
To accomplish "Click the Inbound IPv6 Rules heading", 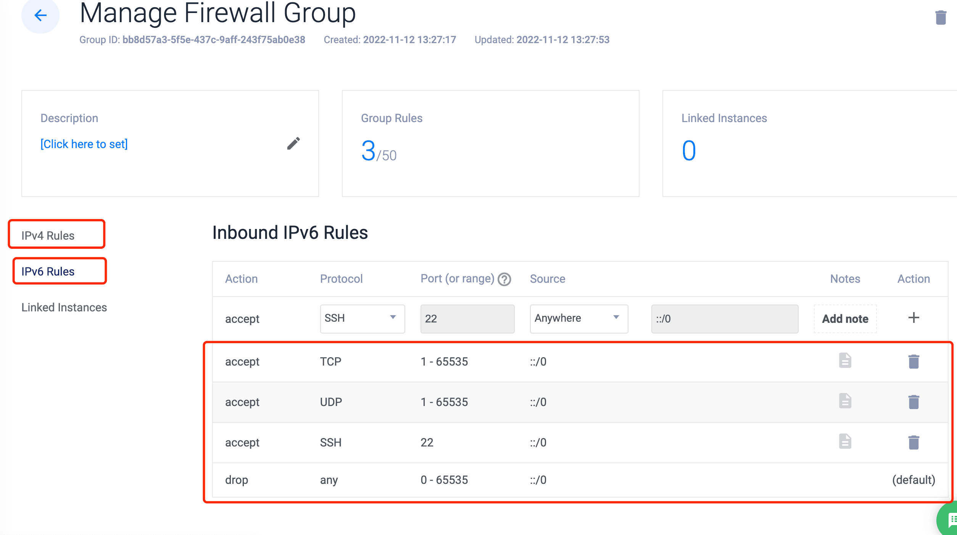I will [290, 232].
